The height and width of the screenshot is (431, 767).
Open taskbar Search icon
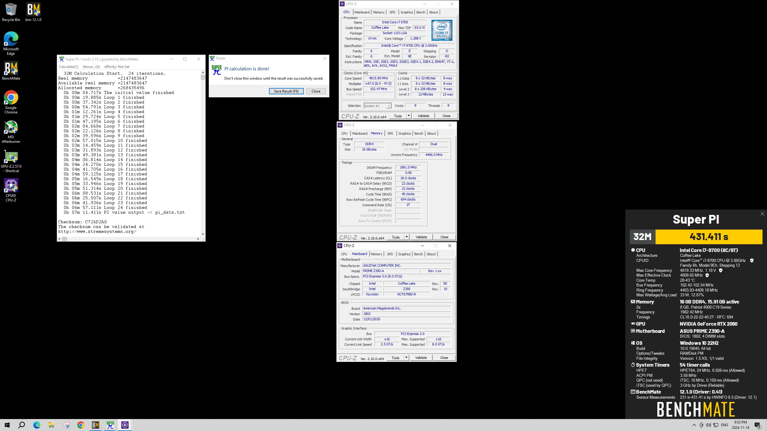[22, 425]
